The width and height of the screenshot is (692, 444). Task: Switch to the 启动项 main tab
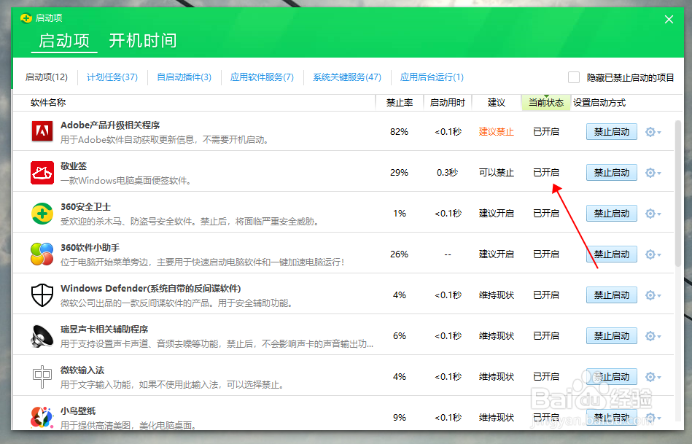(x=64, y=41)
